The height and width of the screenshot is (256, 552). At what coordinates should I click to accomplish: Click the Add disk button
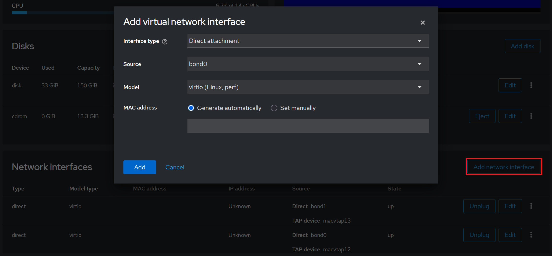[x=522, y=46]
